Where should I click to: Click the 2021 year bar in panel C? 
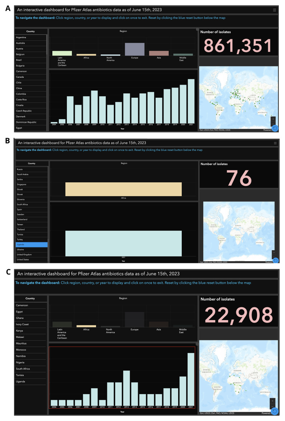[191, 379]
